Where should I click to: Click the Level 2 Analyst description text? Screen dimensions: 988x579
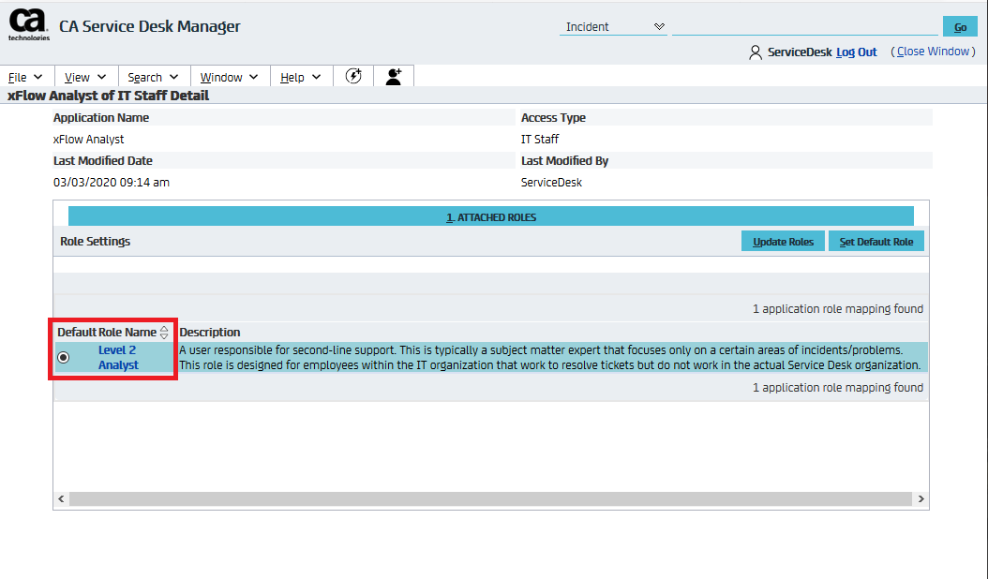pos(550,357)
